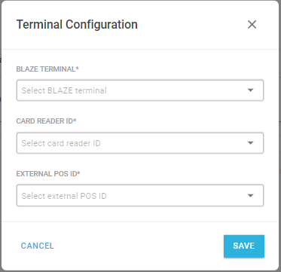
Task: Click the EXTERNAL POS ID* field label
Action: [x=48, y=173]
